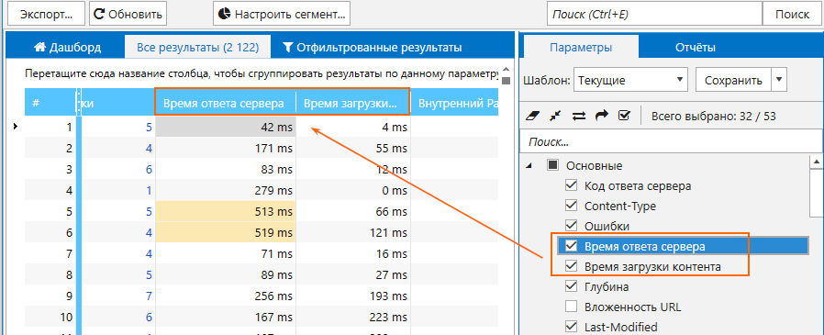The height and width of the screenshot is (335, 824).
Task: Enable the Вложенность URL checkbox
Action: click(571, 306)
